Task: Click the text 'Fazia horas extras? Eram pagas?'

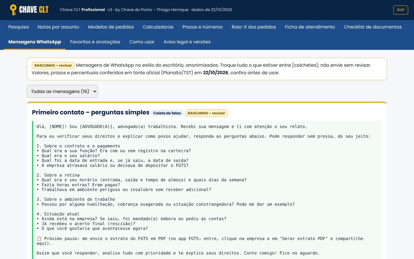Action: pyautogui.click(x=81, y=185)
